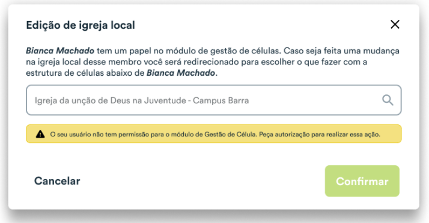Viewport: 429px width, 223px height.
Task: Click 'Peça autorização para realizar essa ação' text
Action: pyautogui.click(x=319, y=135)
